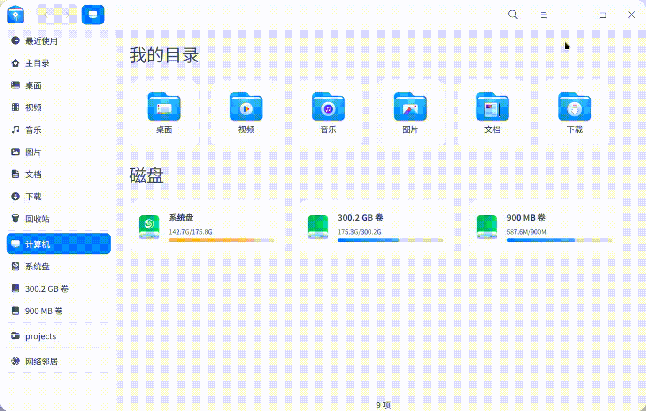Open the 视频 folder in 我的目录
646x411 pixels.
point(246,107)
